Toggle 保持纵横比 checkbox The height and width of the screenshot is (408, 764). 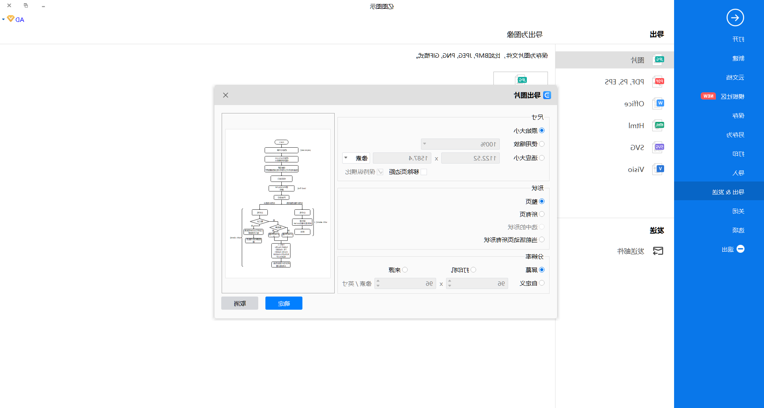(380, 172)
